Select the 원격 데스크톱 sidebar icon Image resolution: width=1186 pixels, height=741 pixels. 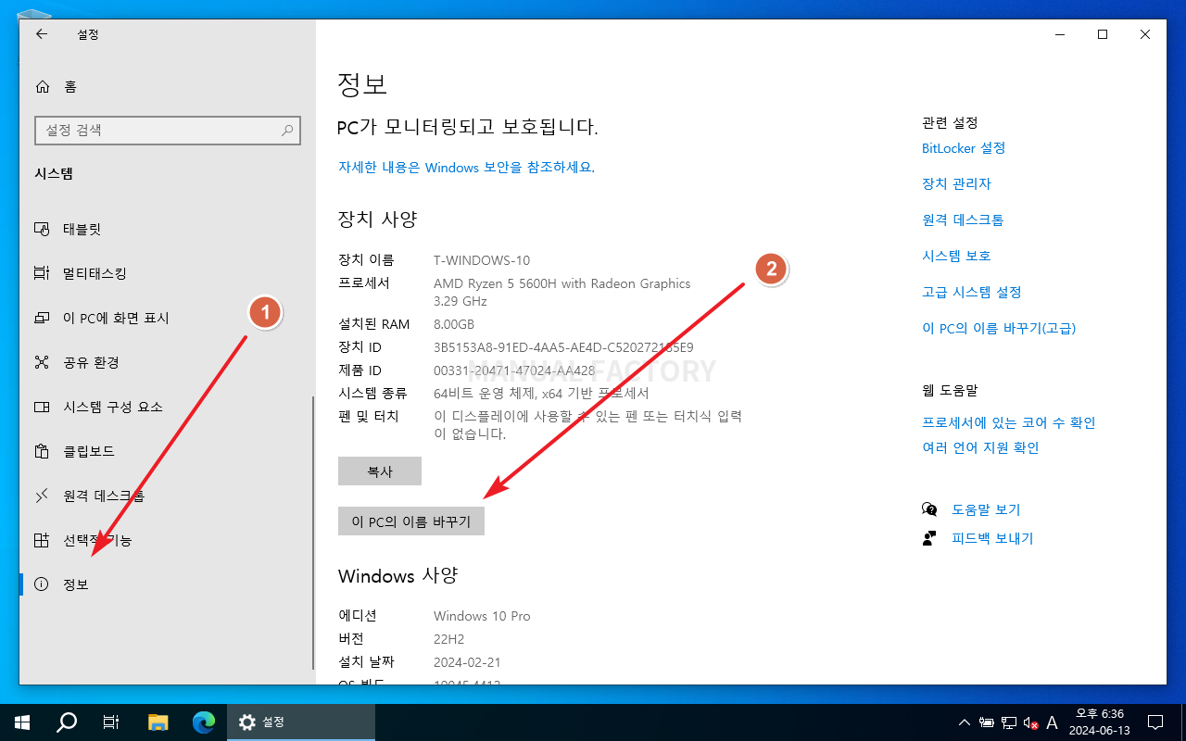tap(41, 496)
